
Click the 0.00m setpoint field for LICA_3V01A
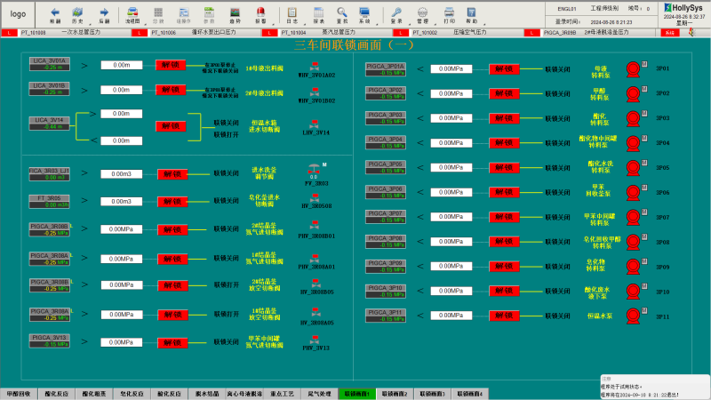[122, 65]
